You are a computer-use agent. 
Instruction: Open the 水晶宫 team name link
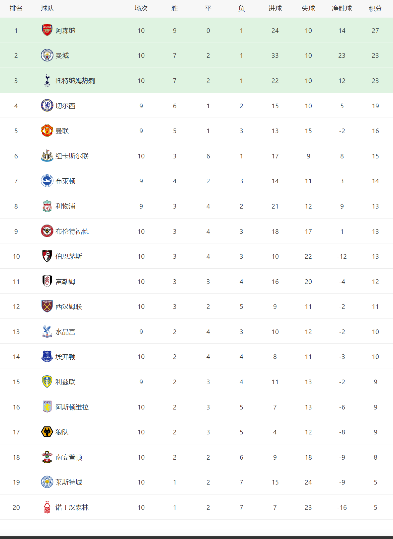[65, 332]
